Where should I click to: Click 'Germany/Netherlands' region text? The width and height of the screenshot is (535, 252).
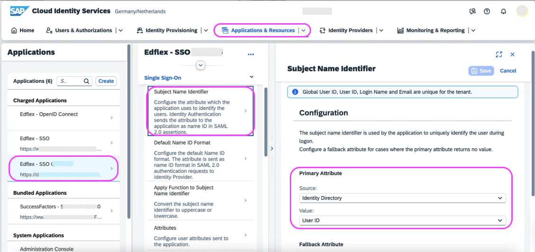(140, 11)
